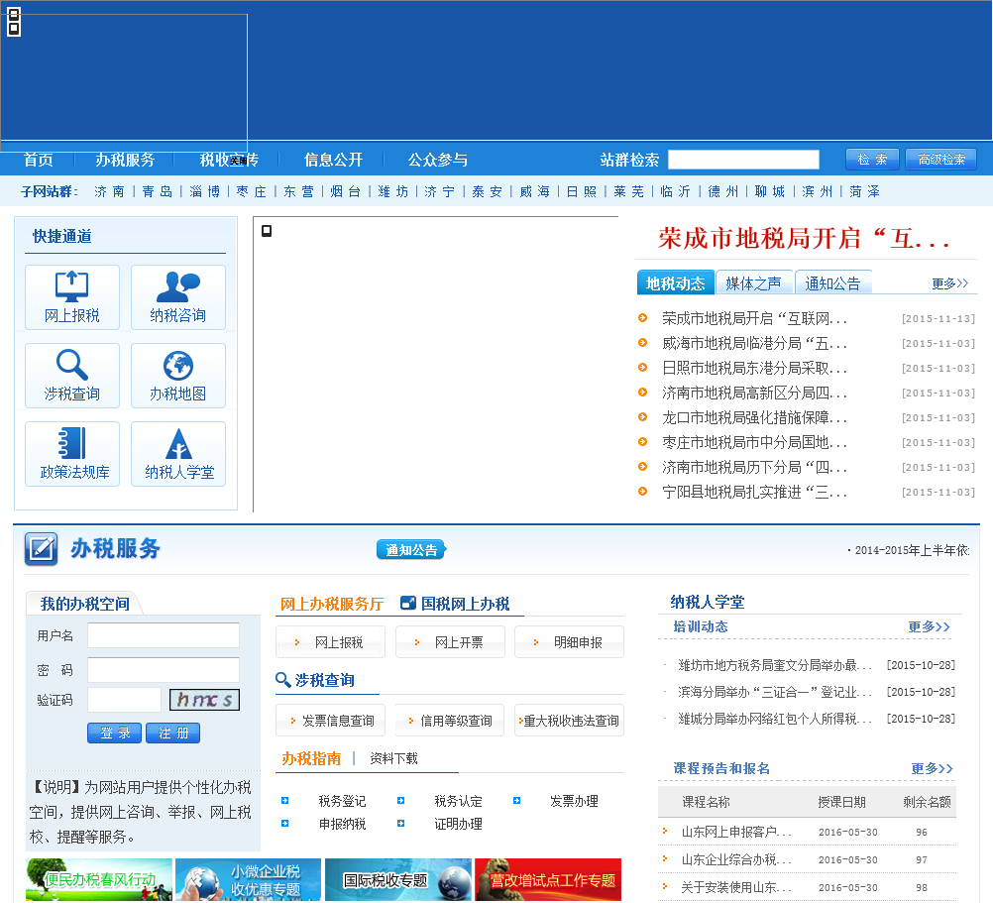Image resolution: width=993 pixels, height=903 pixels.
Task: Click the orange bullet beside 威海市地税局临港分局 news
Action: (x=643, y=343)
